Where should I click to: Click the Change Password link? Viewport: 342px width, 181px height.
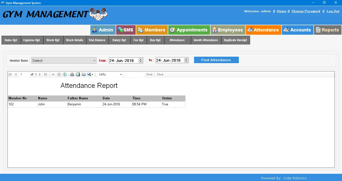pos(306,11)
